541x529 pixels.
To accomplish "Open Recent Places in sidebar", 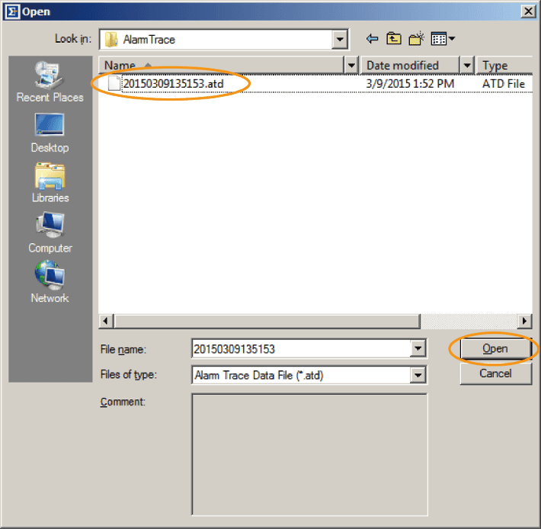I will click(x=50, y=82).
